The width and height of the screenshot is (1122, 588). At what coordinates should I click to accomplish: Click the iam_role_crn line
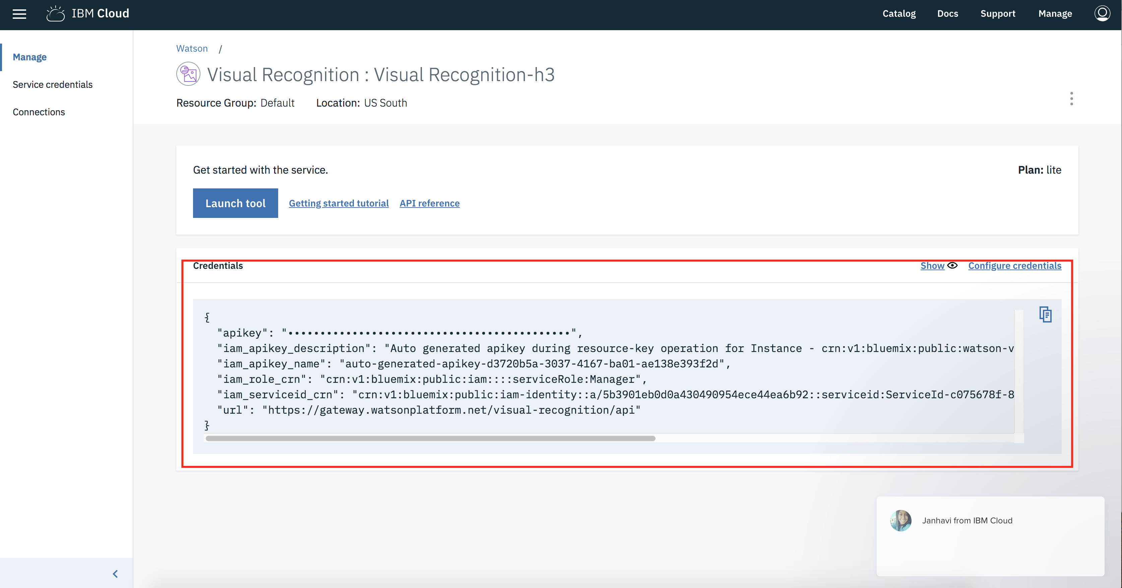432,379
